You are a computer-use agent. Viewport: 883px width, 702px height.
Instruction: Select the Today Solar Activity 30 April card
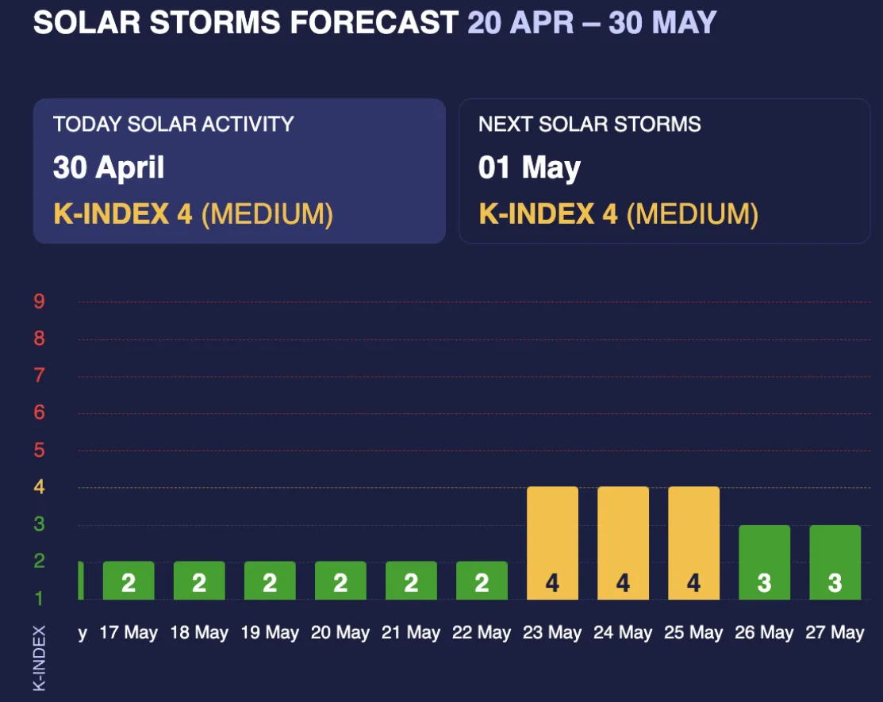(240, 171)
